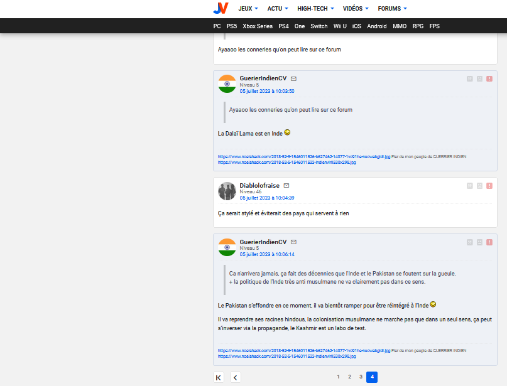Go to first page of topic
The image size is (507, 386).
click(x=219, y=377)
